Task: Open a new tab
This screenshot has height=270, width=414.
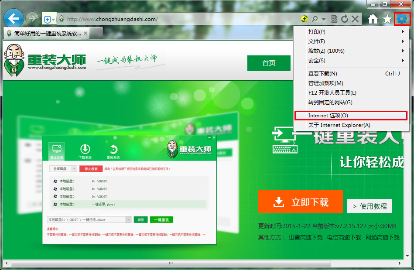Action: pos(96,33)
